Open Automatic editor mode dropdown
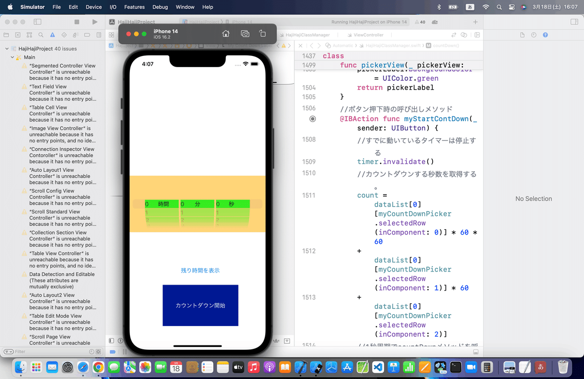The image size is (584, 379). pos(339,45)
